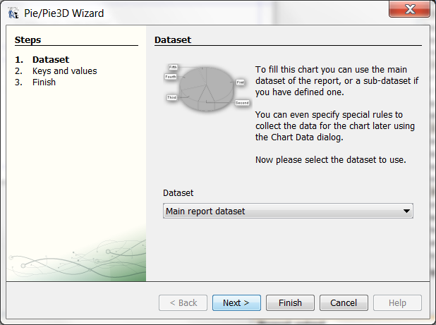Click the < Back button
The height and width of the screenshot is (325, 436).
[x=183, y=303]
